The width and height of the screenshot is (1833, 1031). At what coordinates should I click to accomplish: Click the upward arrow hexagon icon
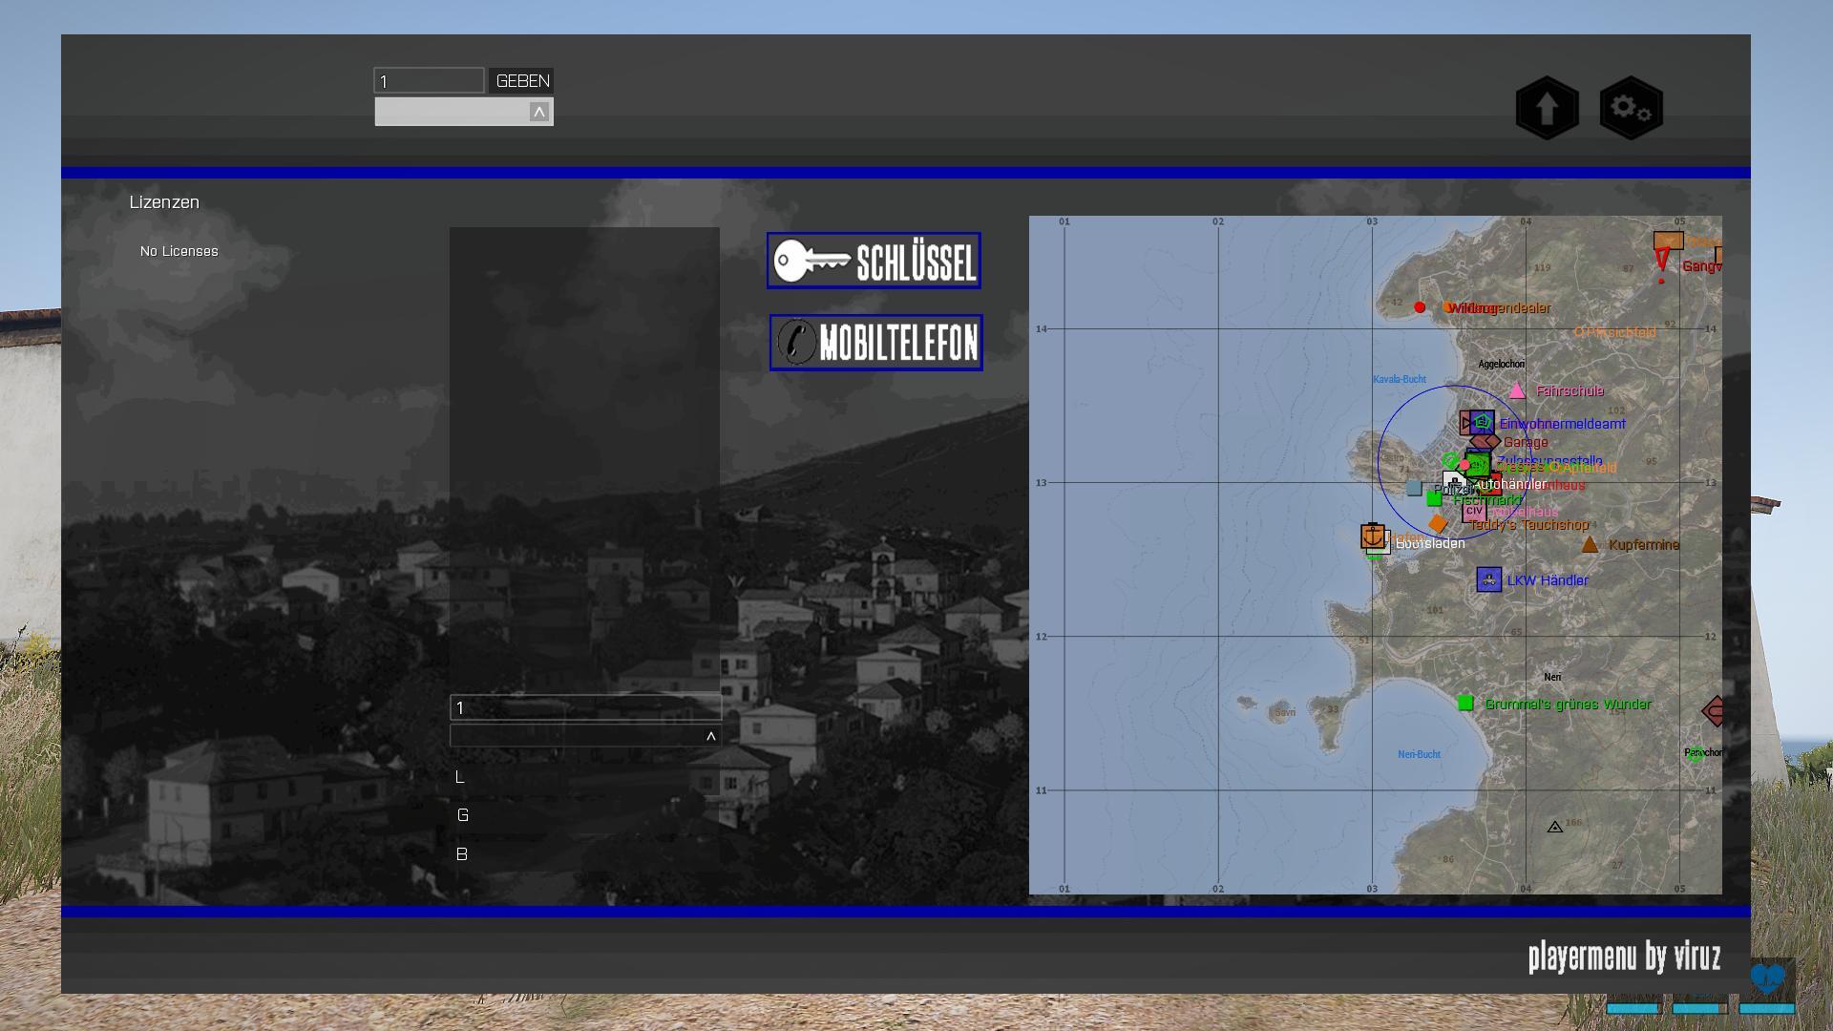(x=1547, y=108)
